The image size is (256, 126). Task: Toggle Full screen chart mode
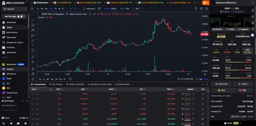(x=136, y=9)
